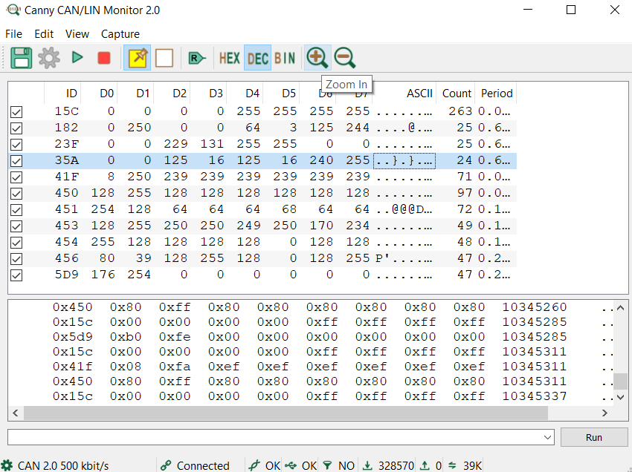This screenshot has width=632, height=472.
Task: Toggle the yellow pin highlight tool
Action: pyautogui.click(x=138, y=58)
